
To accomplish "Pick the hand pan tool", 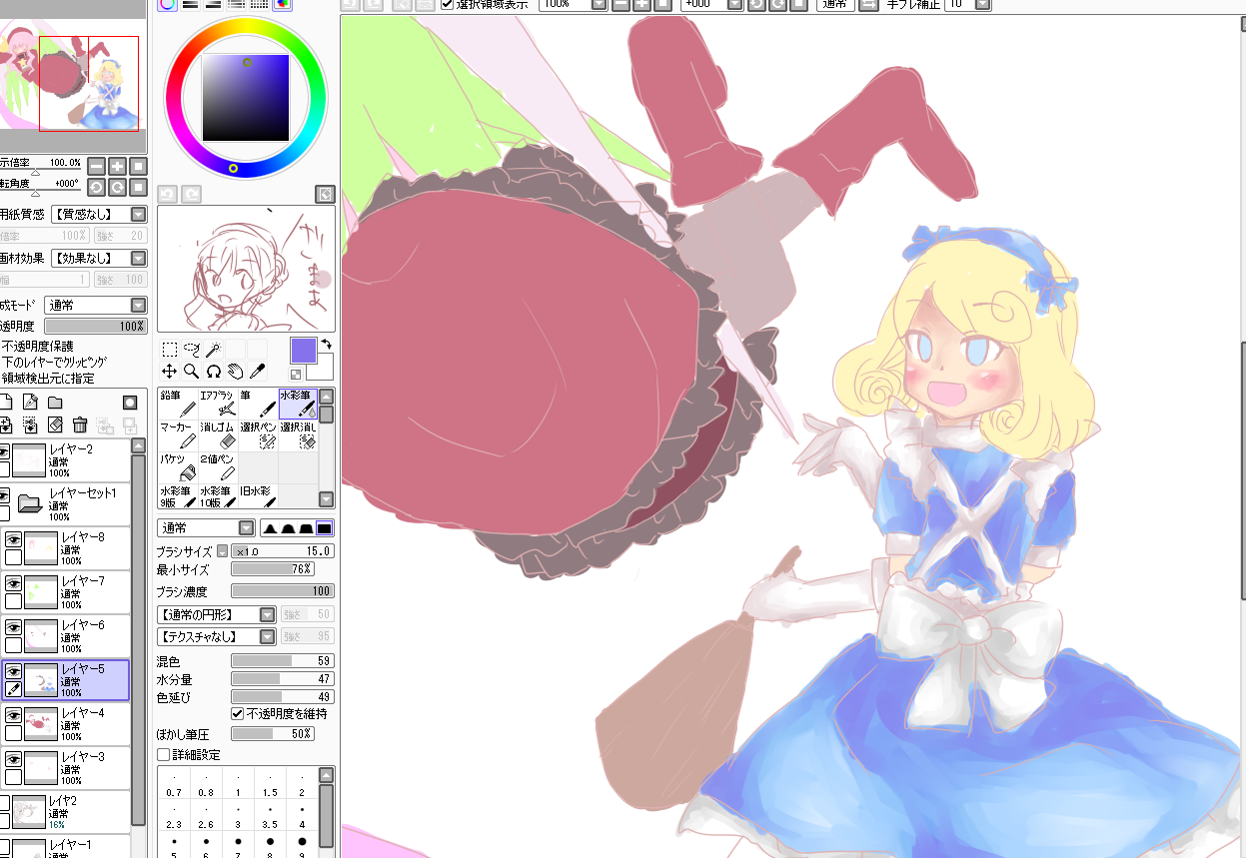I will click(x=235, y=372).
